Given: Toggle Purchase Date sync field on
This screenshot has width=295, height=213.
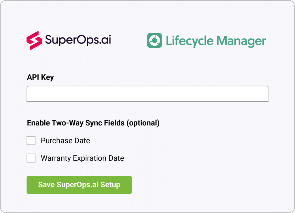Looking at the screenshot, I should click(31, 140).
